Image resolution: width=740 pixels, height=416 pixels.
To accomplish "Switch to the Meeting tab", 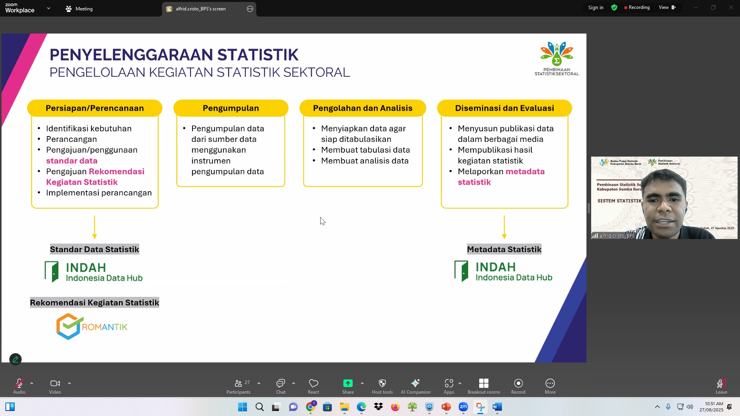I will coord(79,9).
